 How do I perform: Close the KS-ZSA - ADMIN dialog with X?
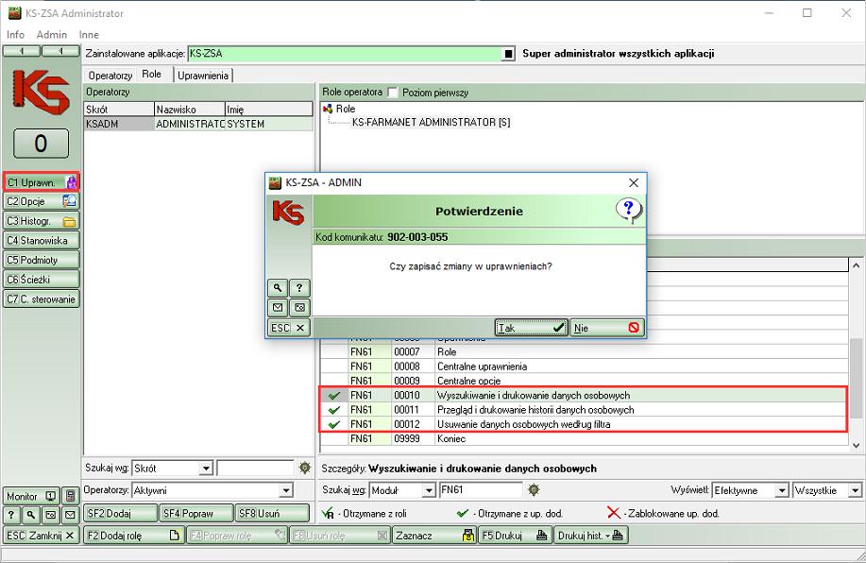[634, 182]
